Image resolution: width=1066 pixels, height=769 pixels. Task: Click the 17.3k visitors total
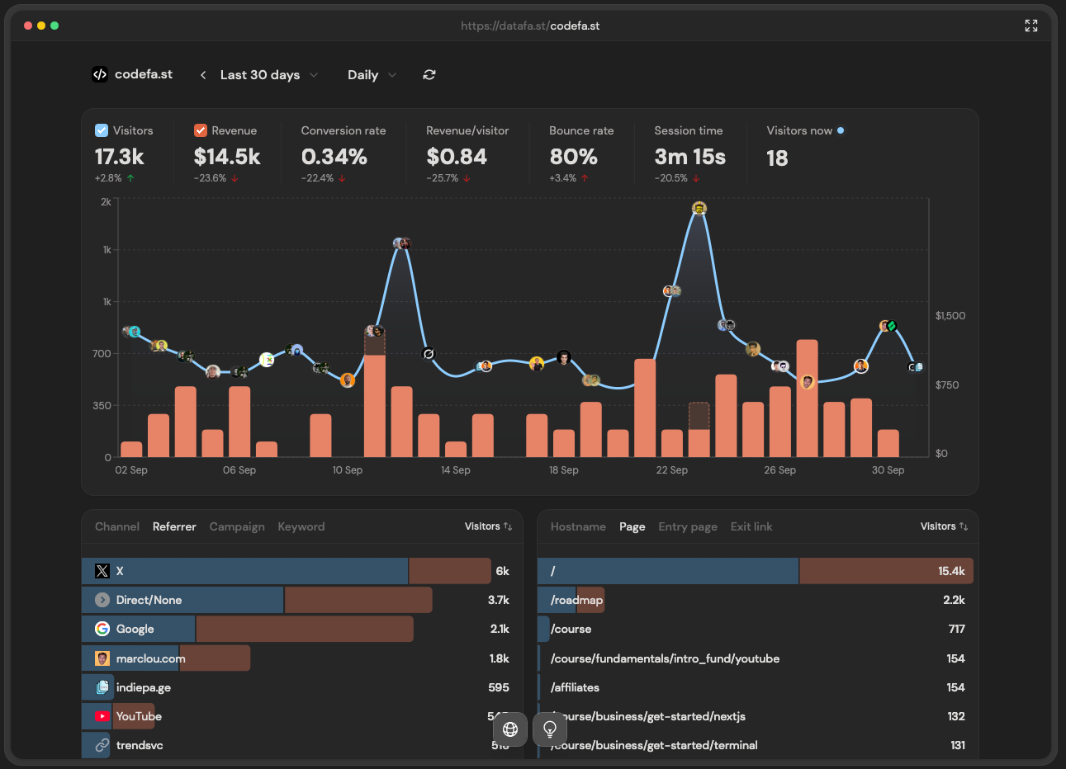120,157
